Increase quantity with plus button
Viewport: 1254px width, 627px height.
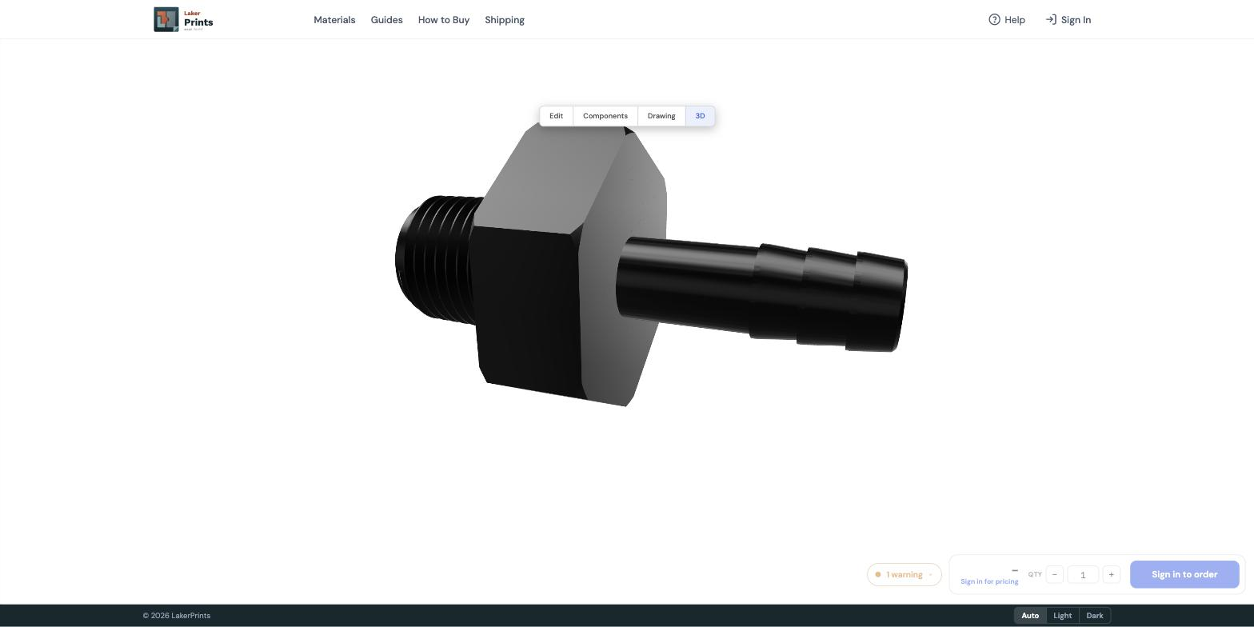point(1111,574)
